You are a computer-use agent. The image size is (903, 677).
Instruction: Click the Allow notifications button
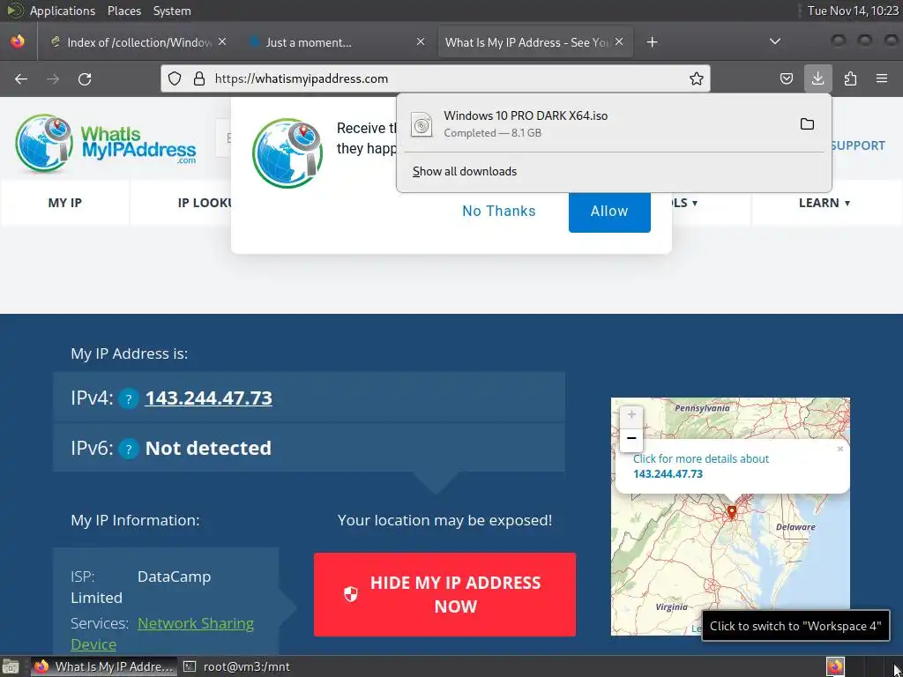pos(609,212)
